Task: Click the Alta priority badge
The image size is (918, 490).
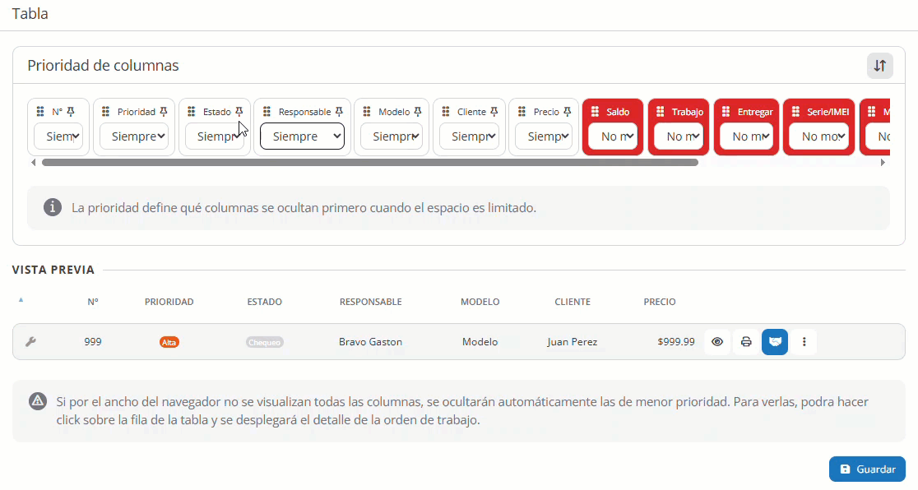Action: pos(169,343)
